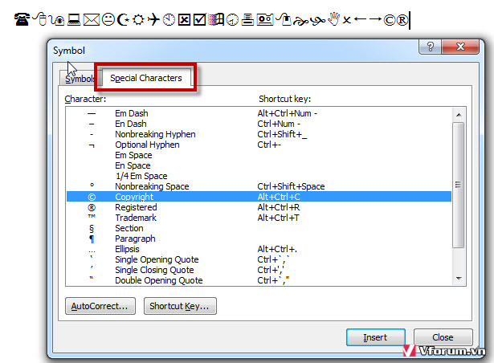Click the Close button
Viewport: 494px width, 363px height.
click(x=443, y=337)
